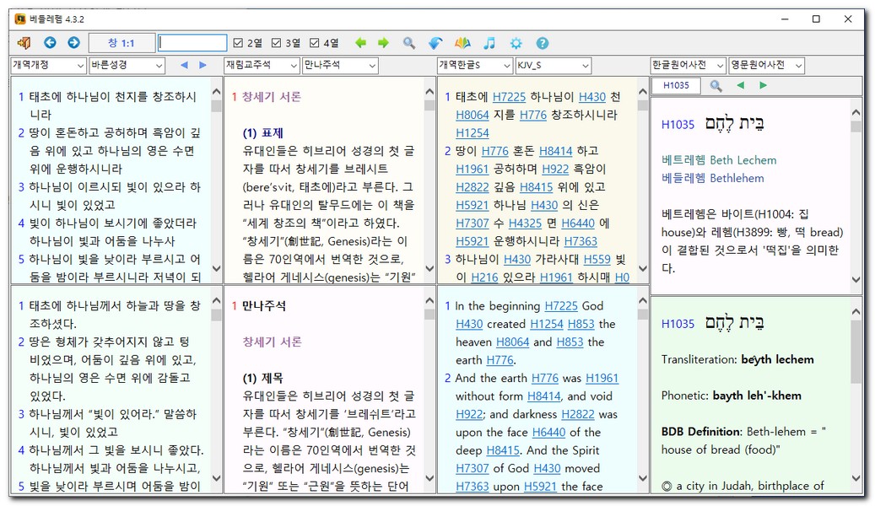Click the exit door icon in toolbar
This screenshot has width=875, height=506.
point(24,43)
